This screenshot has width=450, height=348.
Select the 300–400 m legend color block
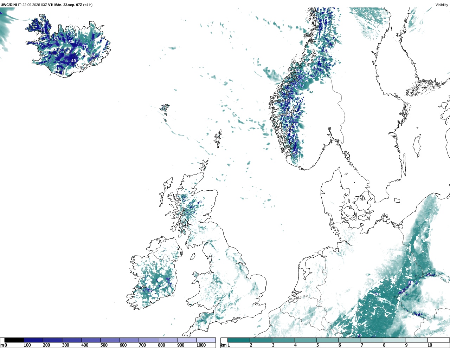pos(72,340)
